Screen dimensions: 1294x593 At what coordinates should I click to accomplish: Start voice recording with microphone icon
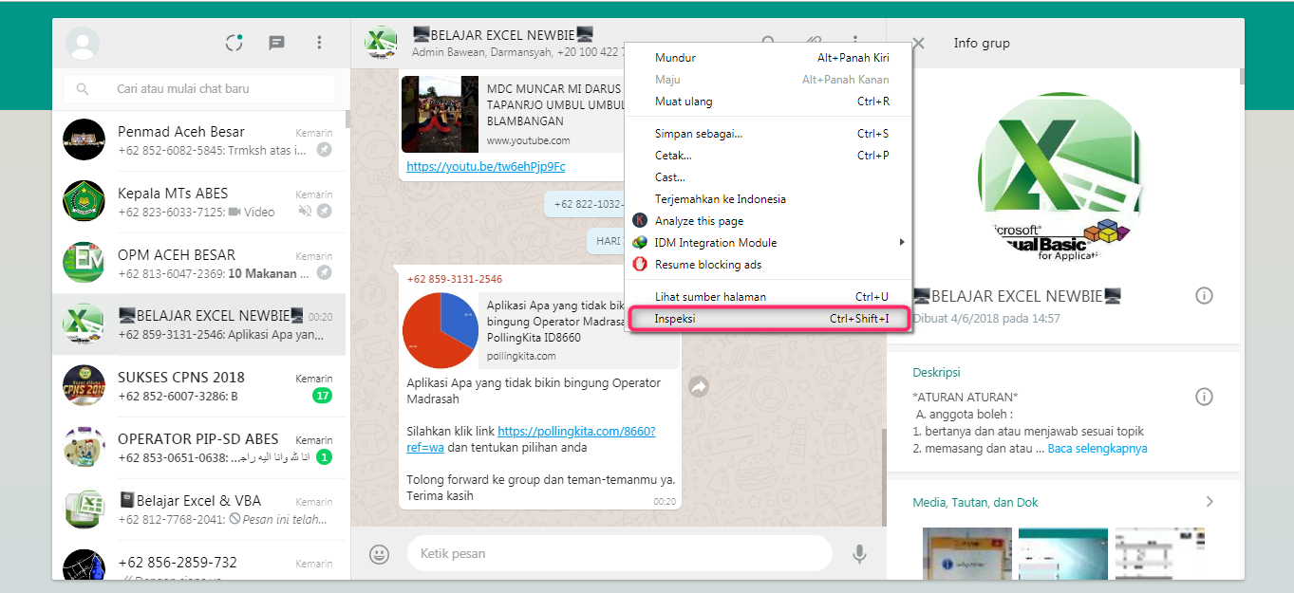pyautogui.click(x=859, y=554)
